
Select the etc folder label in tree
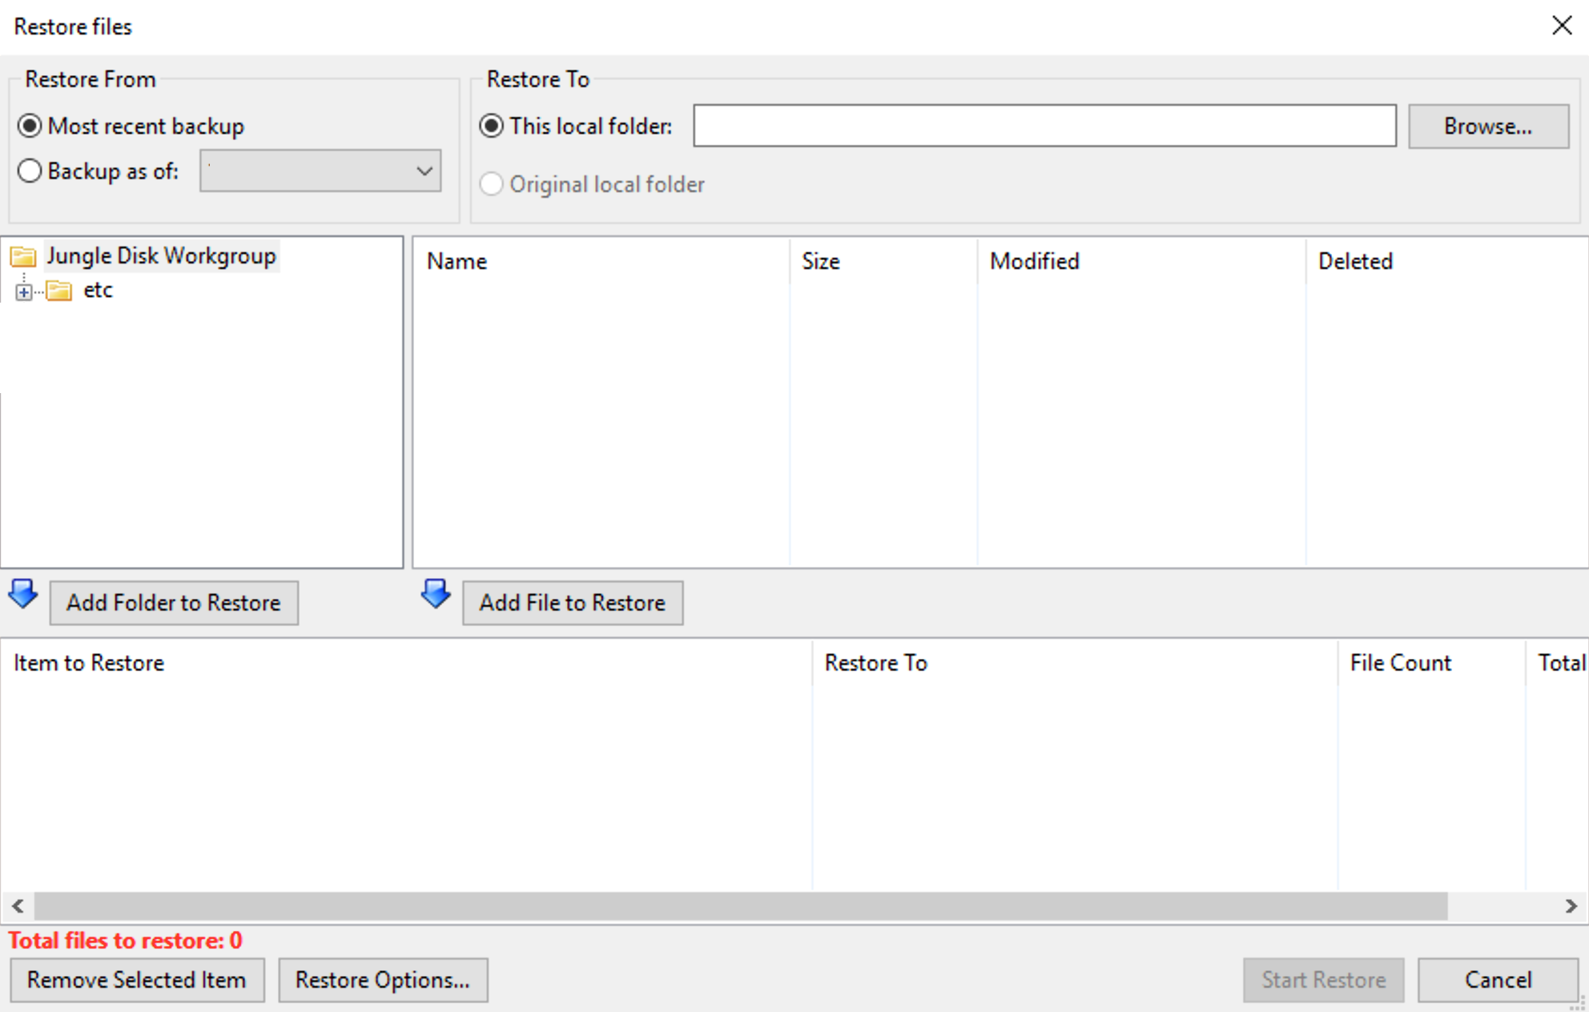click(98, 290)
